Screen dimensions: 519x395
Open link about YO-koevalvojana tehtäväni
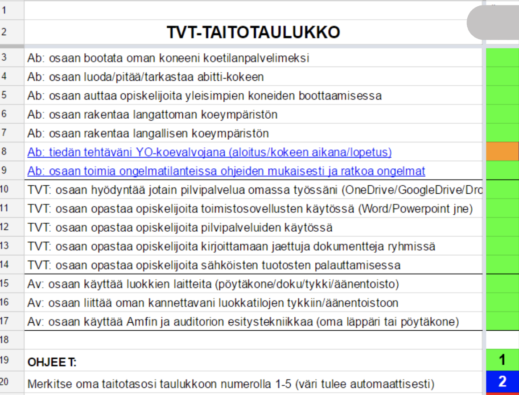(209, 152)
